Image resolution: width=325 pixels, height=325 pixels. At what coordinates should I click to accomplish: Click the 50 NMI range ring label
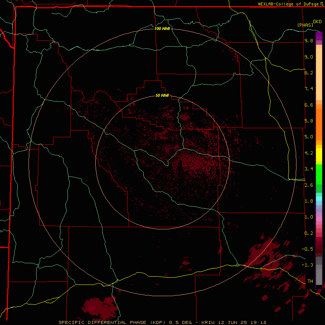[162, 96]
